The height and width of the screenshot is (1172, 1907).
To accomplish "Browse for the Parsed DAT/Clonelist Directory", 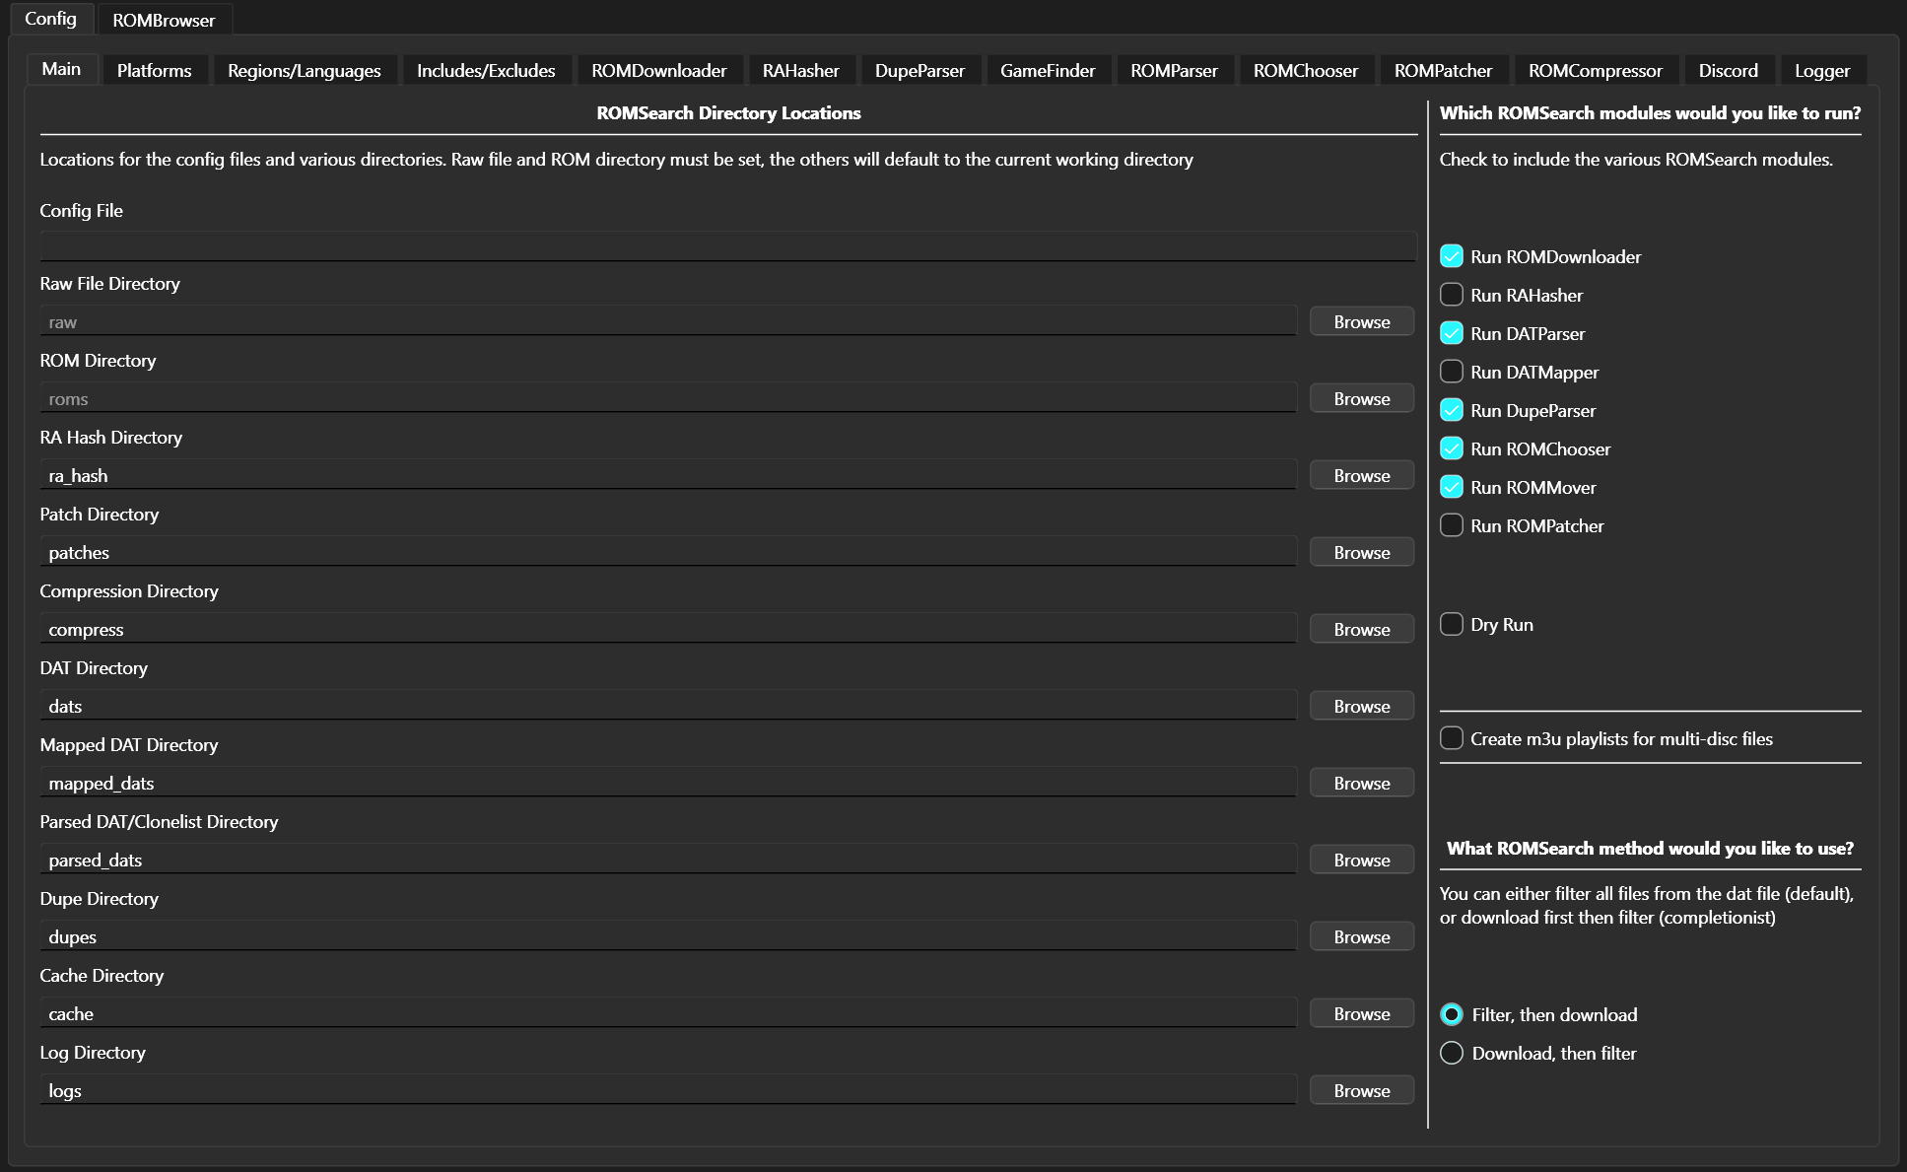I will point(1362,860).
